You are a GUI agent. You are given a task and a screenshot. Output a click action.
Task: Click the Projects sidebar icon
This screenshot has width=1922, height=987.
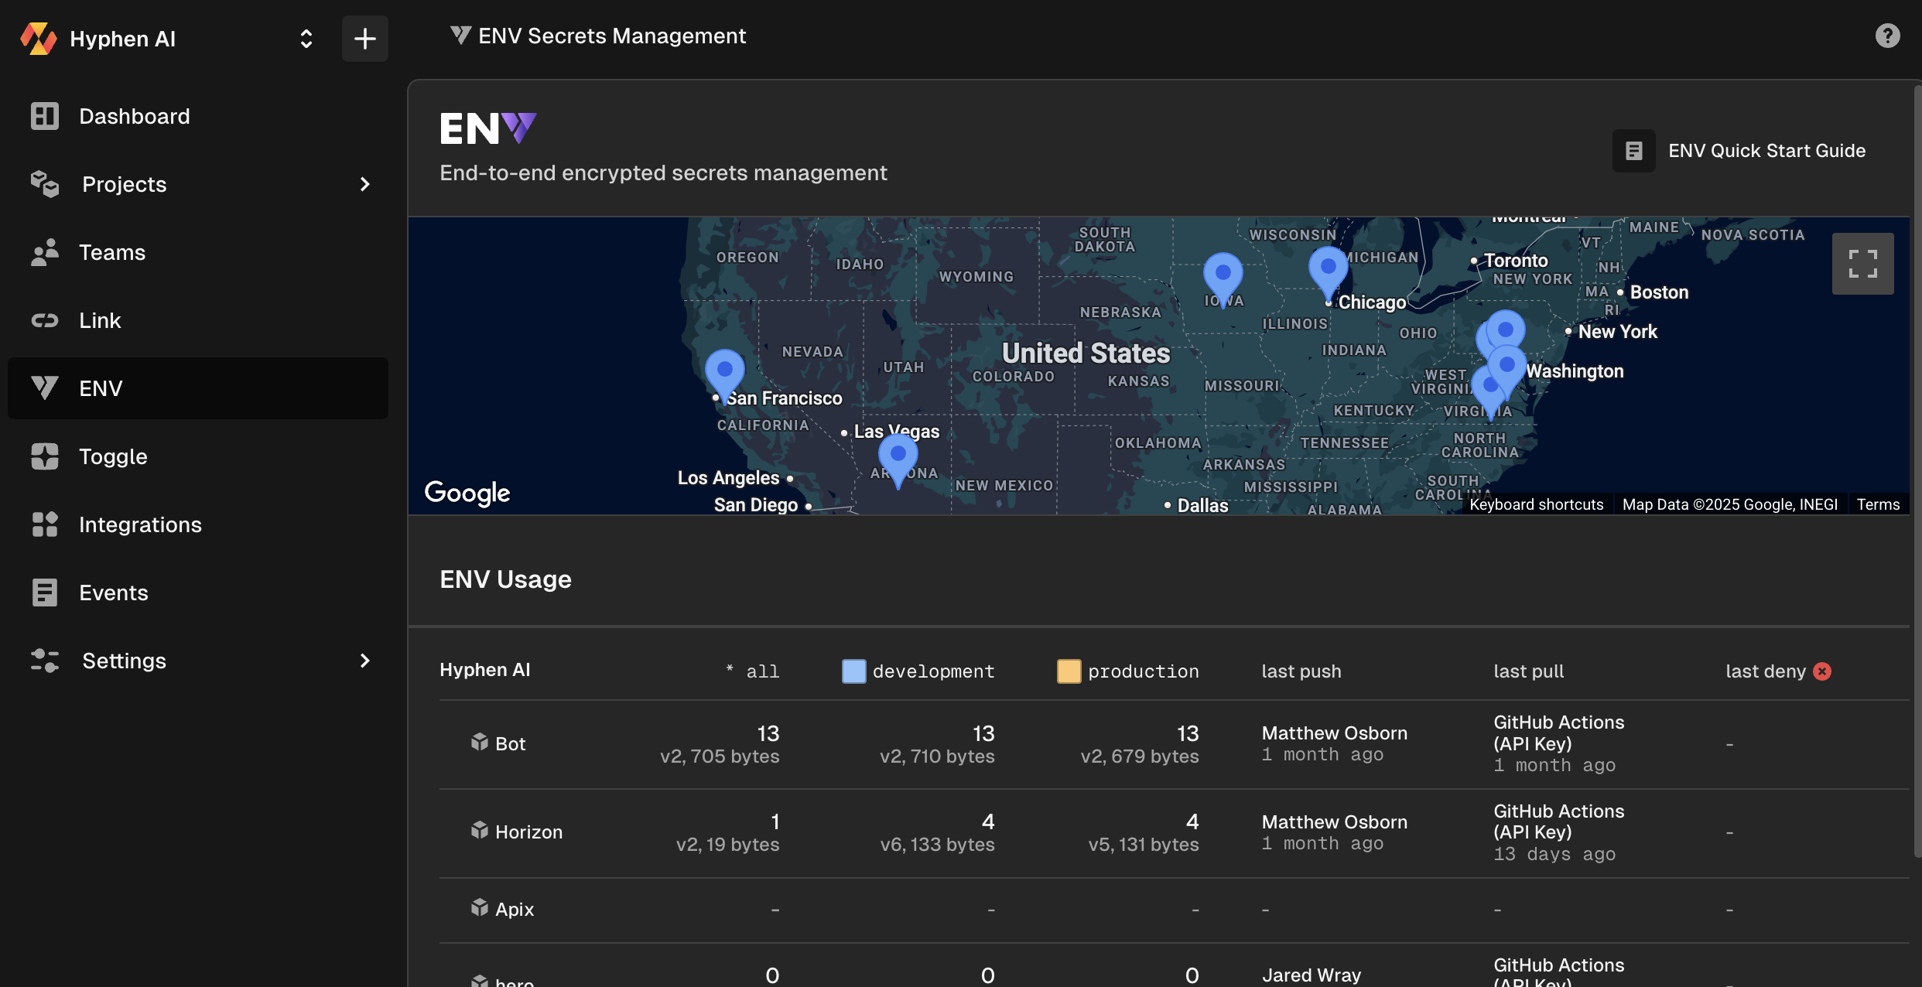coord(44,184)
